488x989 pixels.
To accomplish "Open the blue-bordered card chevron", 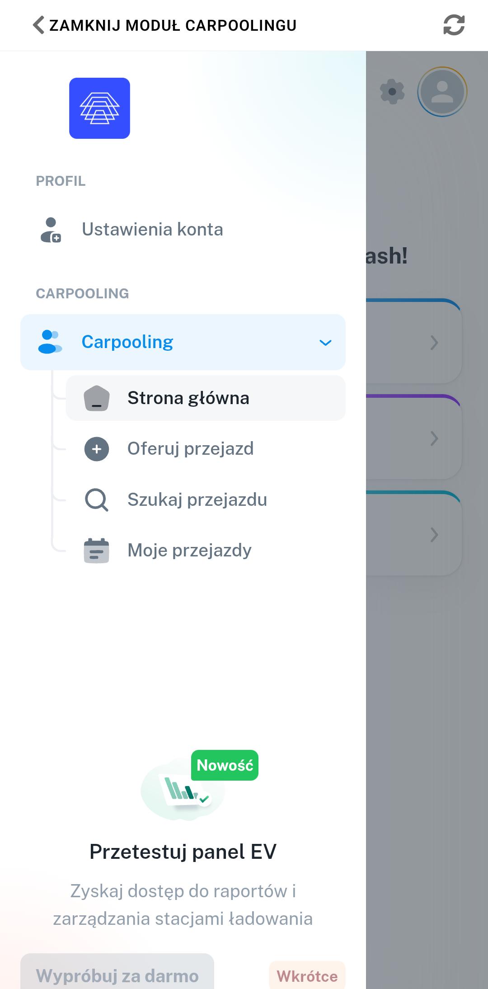I will click(434, 343).
